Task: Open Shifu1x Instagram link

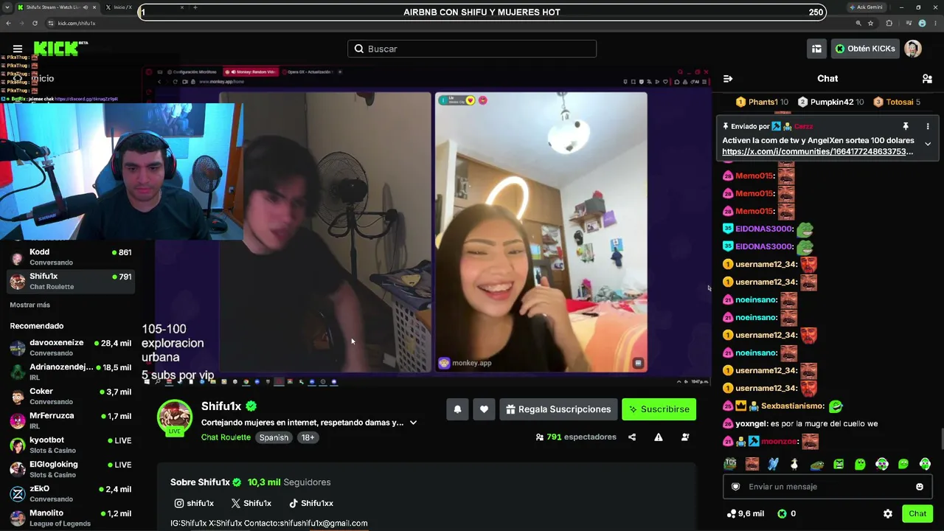Action: point(194,503)
